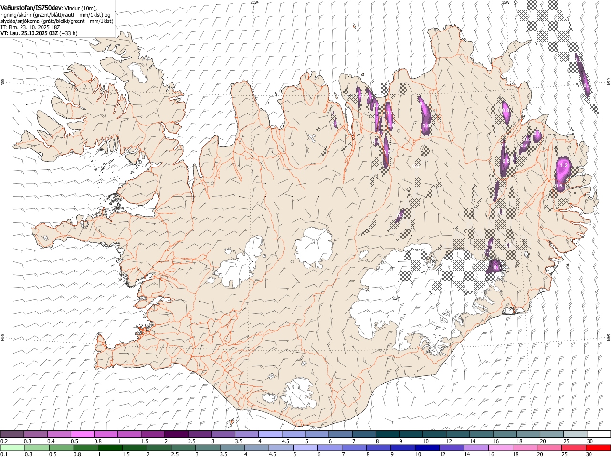Viewport: 611px width, 458px height.
Task: Click the '15W' longitude label at top edge
Action: [506, 2]
